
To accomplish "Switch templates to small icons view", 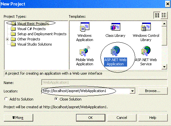I will pos(164,16).
